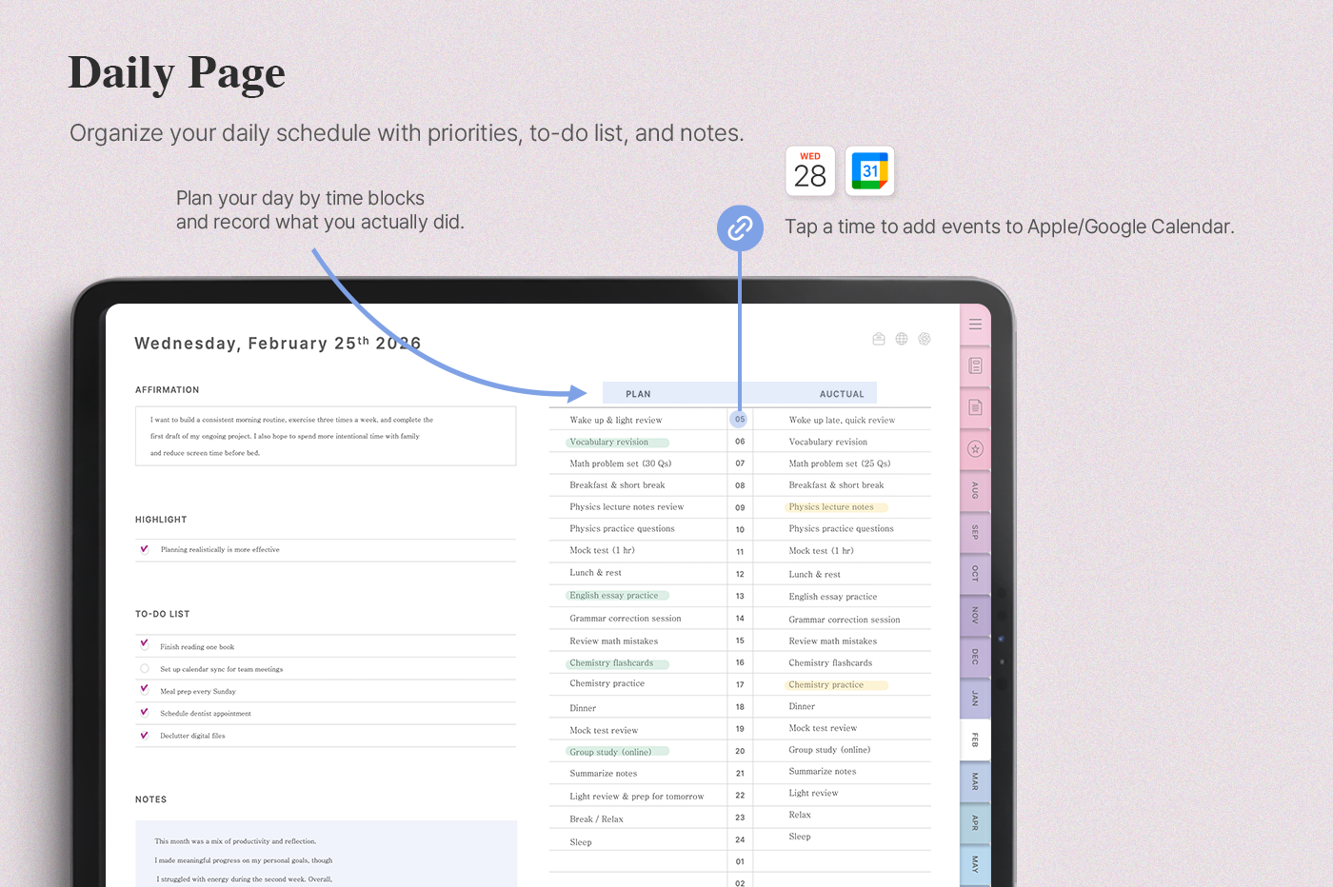Uncheck 'Finish reading one book' to-do
The image size is (1333, 887).
click(145, 644)
